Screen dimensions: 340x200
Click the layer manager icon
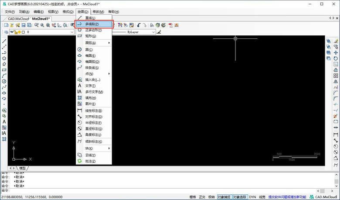coord(6,32)
